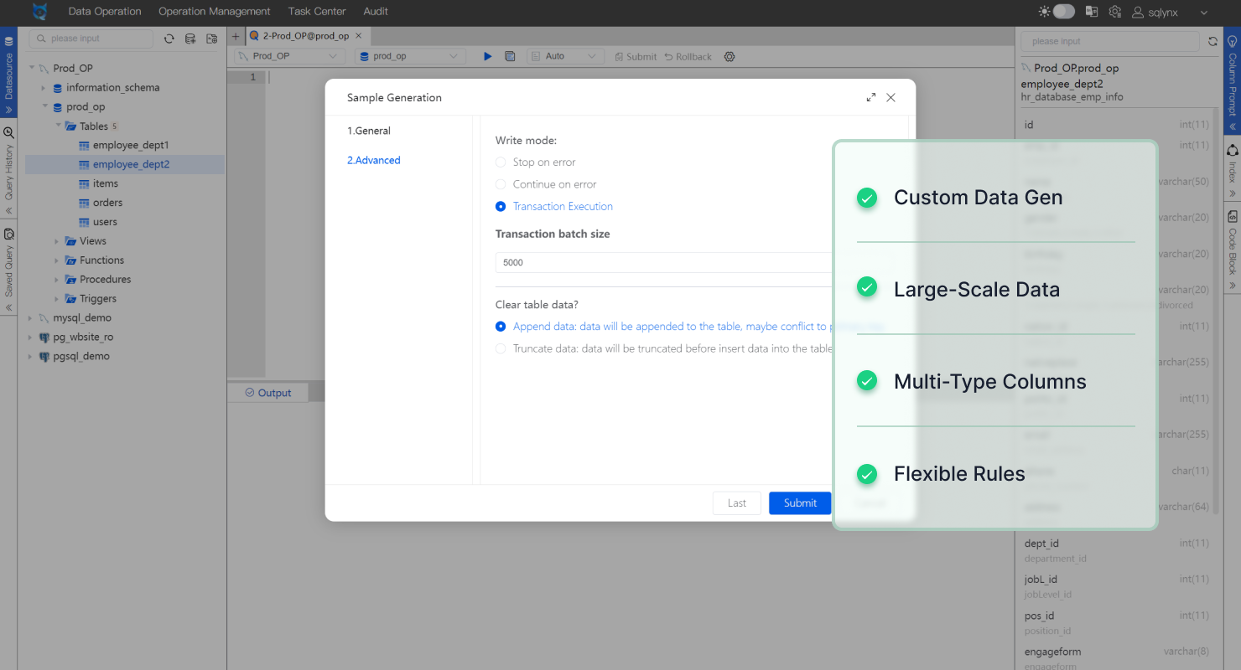Click Submit in the editor toolbar

pyautogui.click(x=635, y=56)
